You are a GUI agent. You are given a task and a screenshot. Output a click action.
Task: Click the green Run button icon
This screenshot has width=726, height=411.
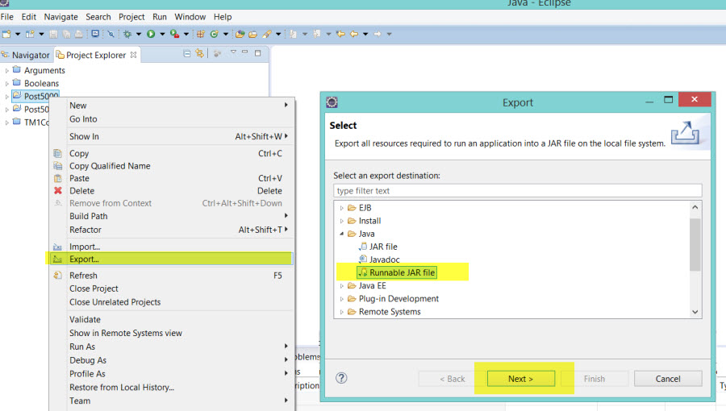pyautogui.click(x=151, y=34)
